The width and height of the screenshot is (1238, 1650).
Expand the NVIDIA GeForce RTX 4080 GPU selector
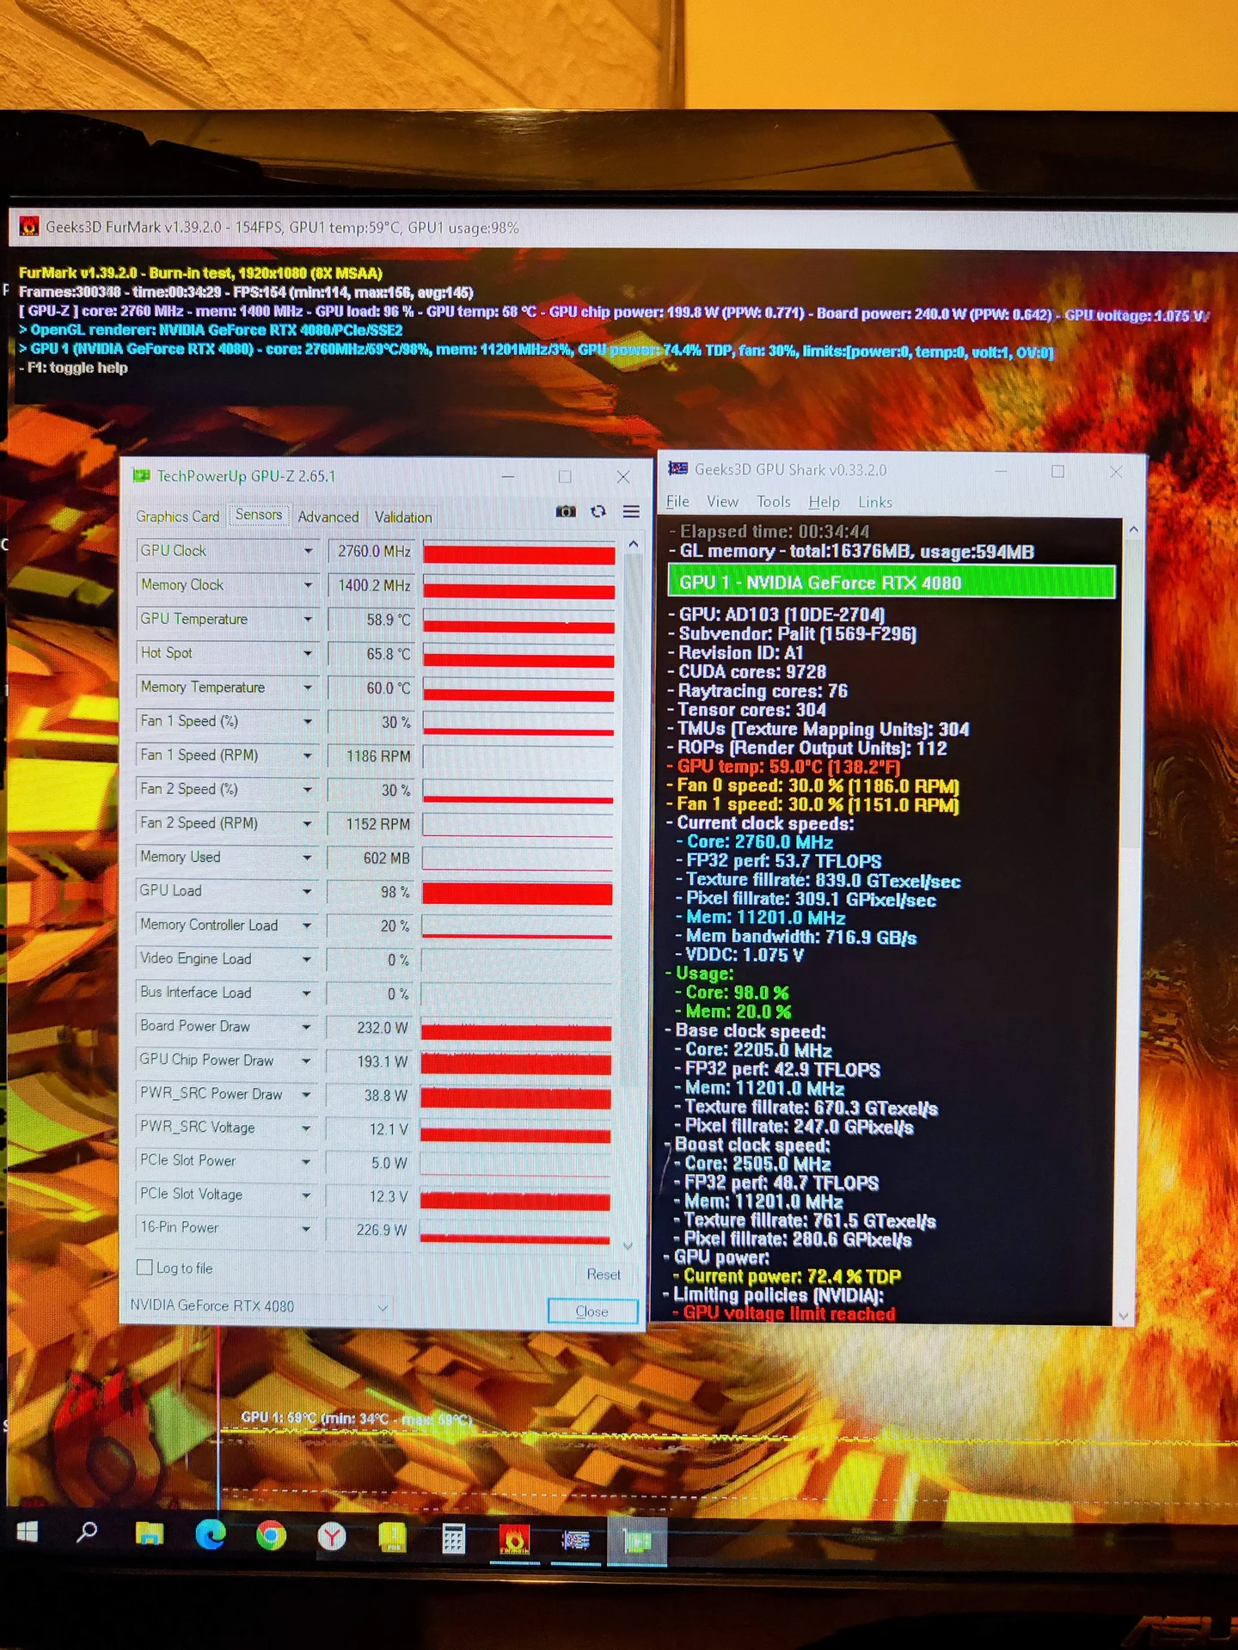[x=383, y=1307]
